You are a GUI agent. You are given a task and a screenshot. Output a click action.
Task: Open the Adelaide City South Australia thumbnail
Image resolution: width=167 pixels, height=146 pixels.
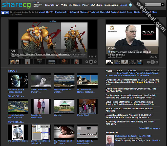click(x=18, y=107)
